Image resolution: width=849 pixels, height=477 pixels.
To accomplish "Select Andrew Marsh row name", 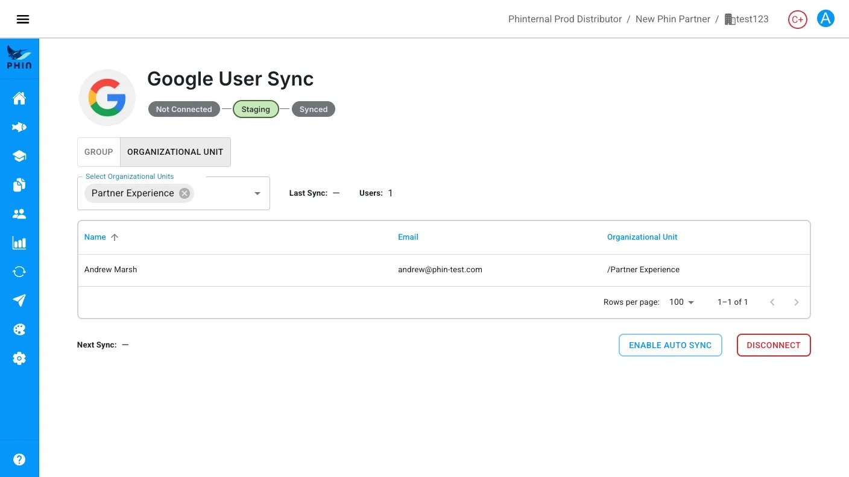I will click(x=111, y=270).
